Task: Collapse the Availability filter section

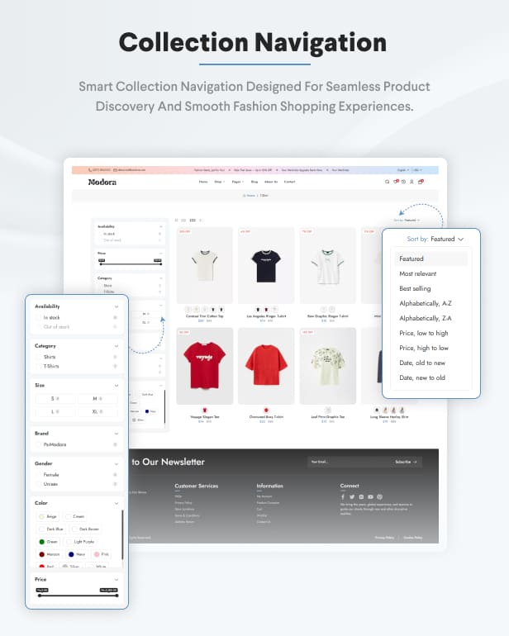Action: tap(117, 306)
